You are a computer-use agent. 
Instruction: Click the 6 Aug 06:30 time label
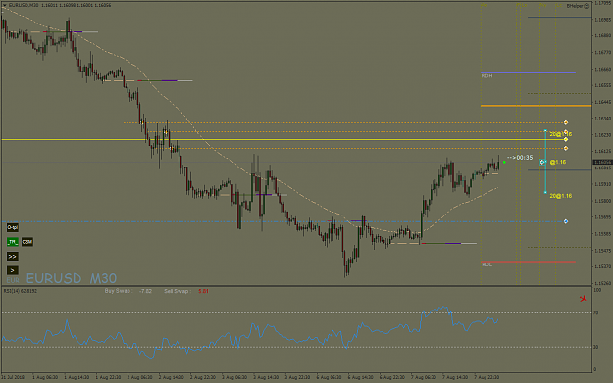coord(329,377)
